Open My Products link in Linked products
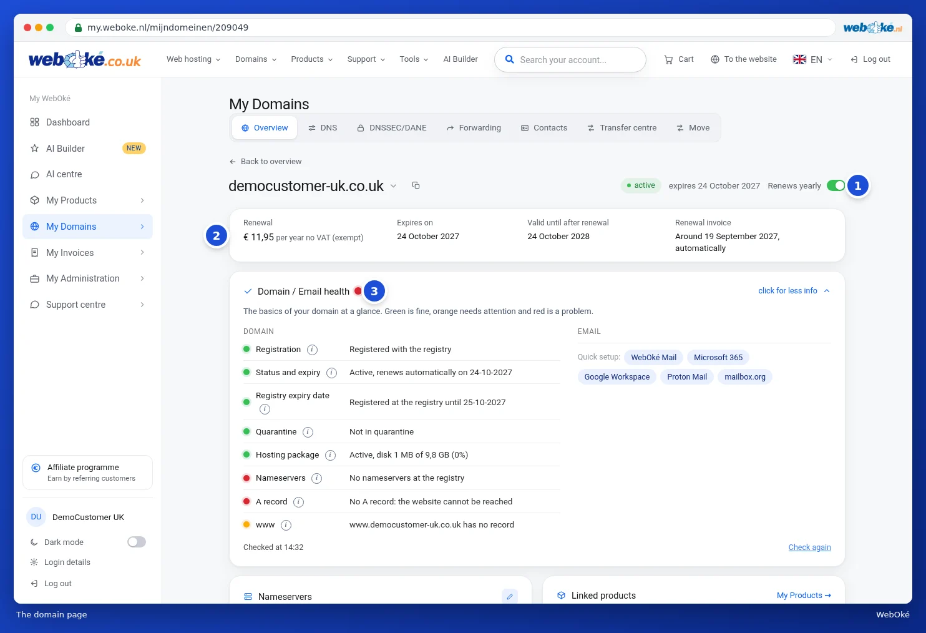This screenshot has width=926, height=633. (804, 596)
